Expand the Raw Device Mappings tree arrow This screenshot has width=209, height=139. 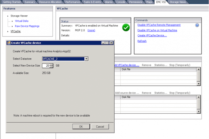(12, 26)
